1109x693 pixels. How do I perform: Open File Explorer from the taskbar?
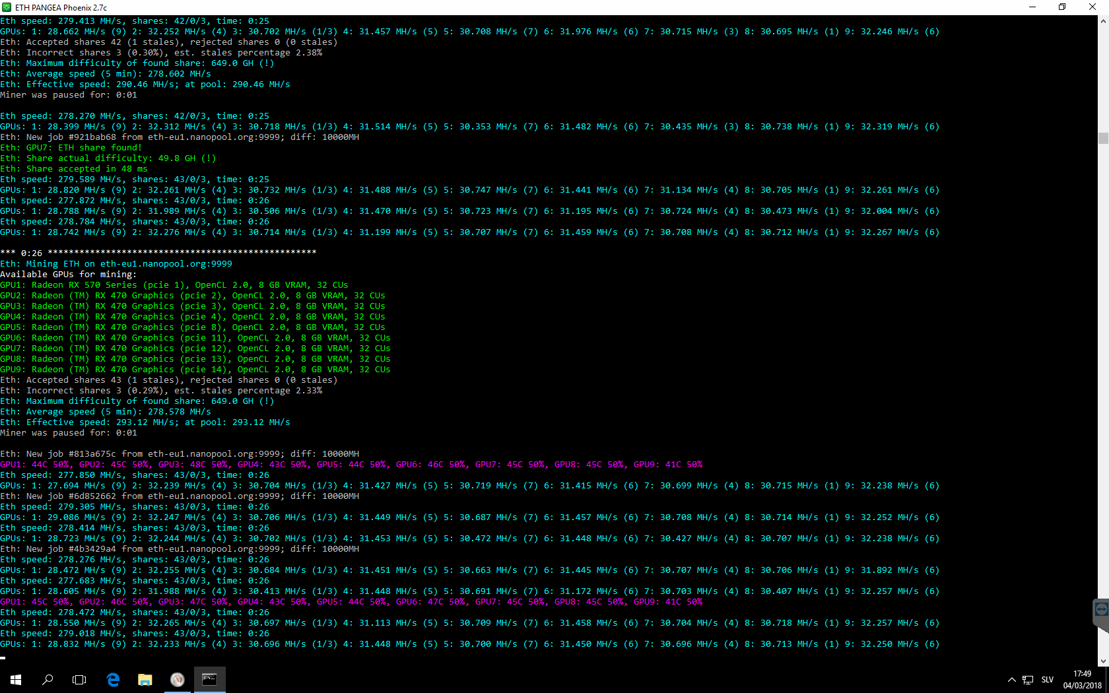coord(145,680)
